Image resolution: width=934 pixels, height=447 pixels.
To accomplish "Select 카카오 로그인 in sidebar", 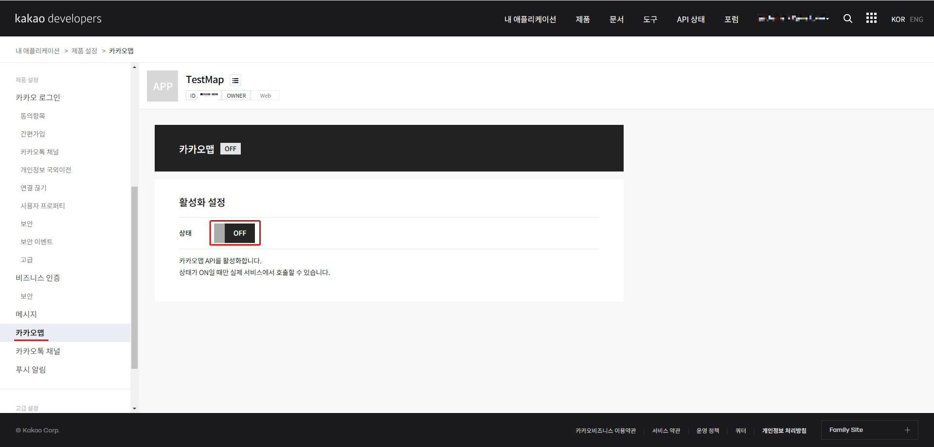I will [x=38, y=97].
